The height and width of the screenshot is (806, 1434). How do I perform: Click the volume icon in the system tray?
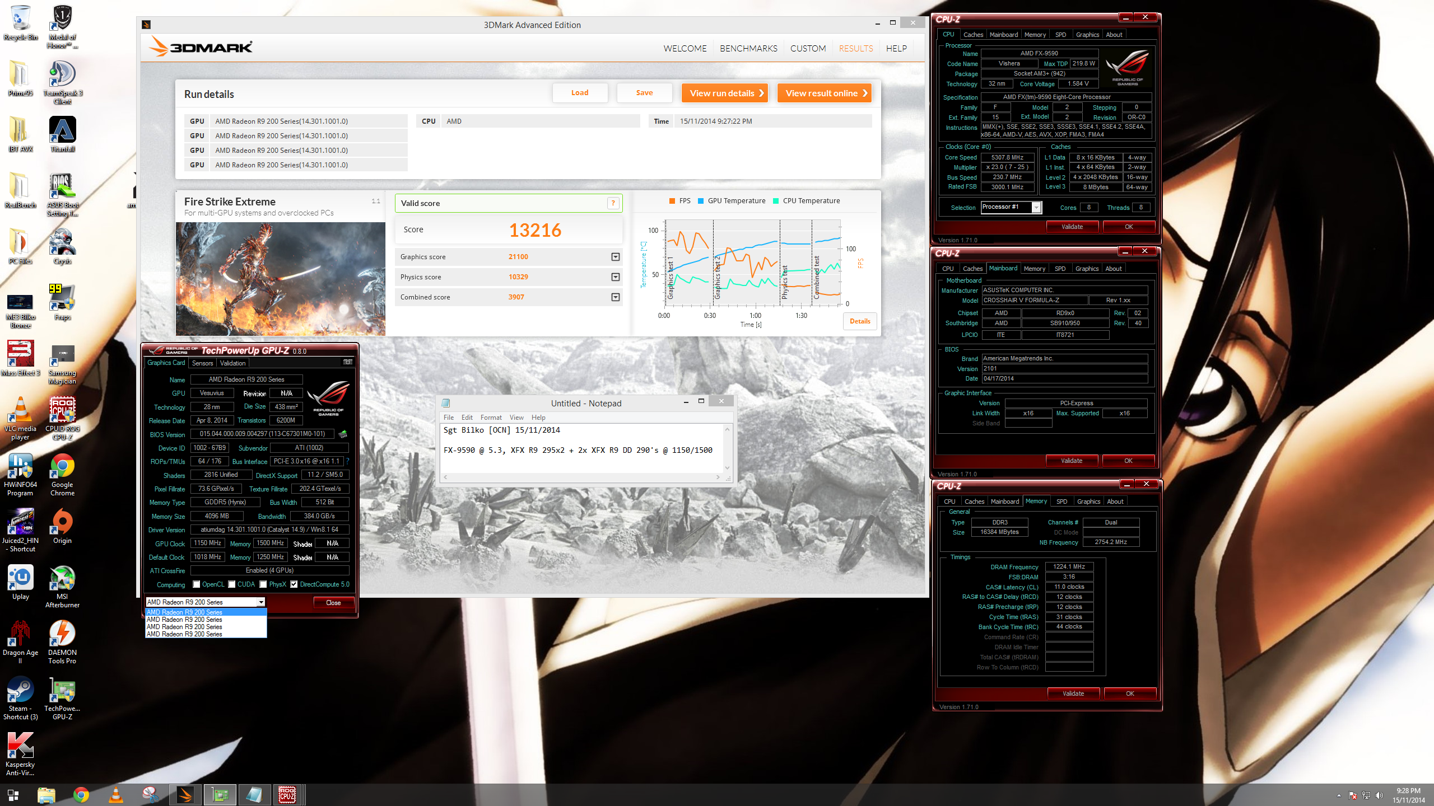click(1379, 795)
